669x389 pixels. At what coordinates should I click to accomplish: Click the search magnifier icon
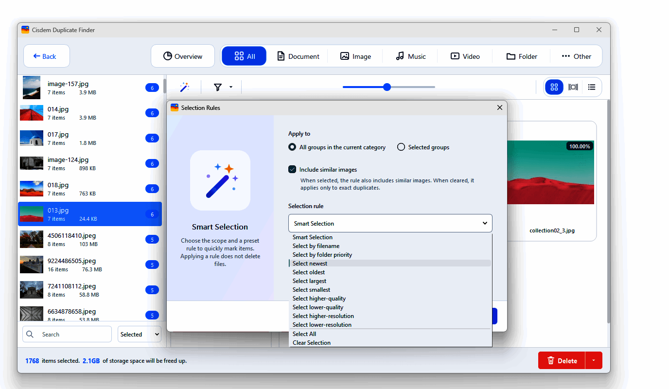pyautogui.click(x=31, y=334)
